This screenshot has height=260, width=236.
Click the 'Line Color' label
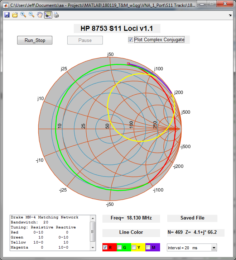(131, 232)
